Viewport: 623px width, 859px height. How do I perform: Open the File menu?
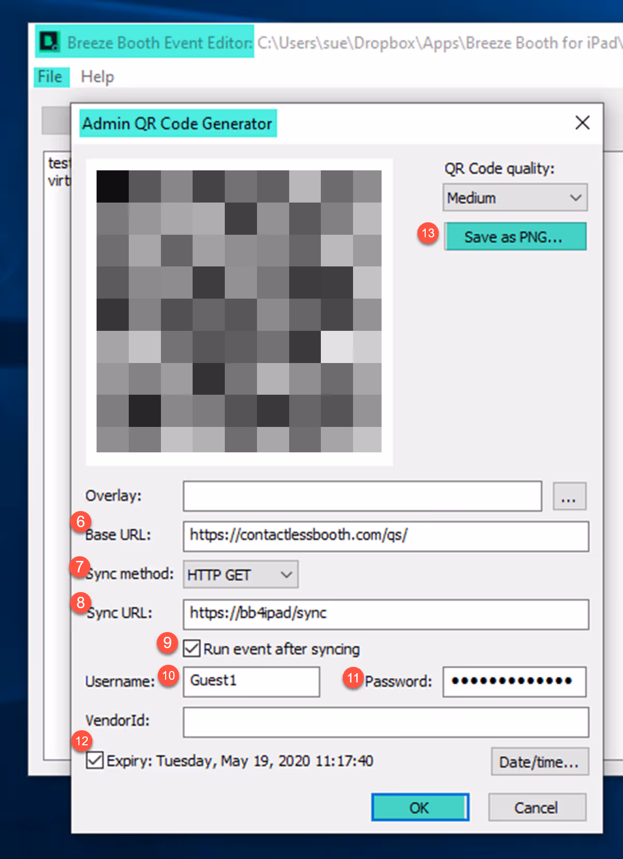click(50, 77)
